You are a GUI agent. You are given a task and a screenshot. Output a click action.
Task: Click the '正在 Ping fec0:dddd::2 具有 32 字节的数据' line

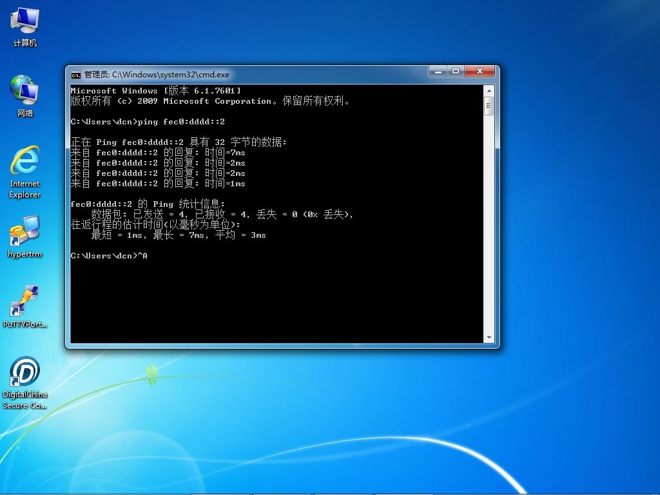(x=179, y=142)
